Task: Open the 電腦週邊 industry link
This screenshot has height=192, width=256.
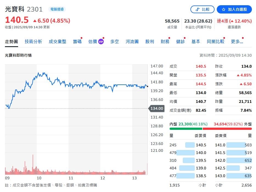Action: (57, 9)
